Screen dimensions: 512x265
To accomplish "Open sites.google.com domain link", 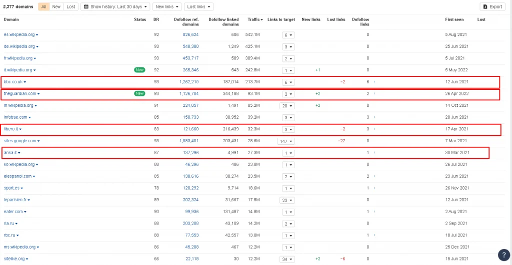I will [20, 141].
